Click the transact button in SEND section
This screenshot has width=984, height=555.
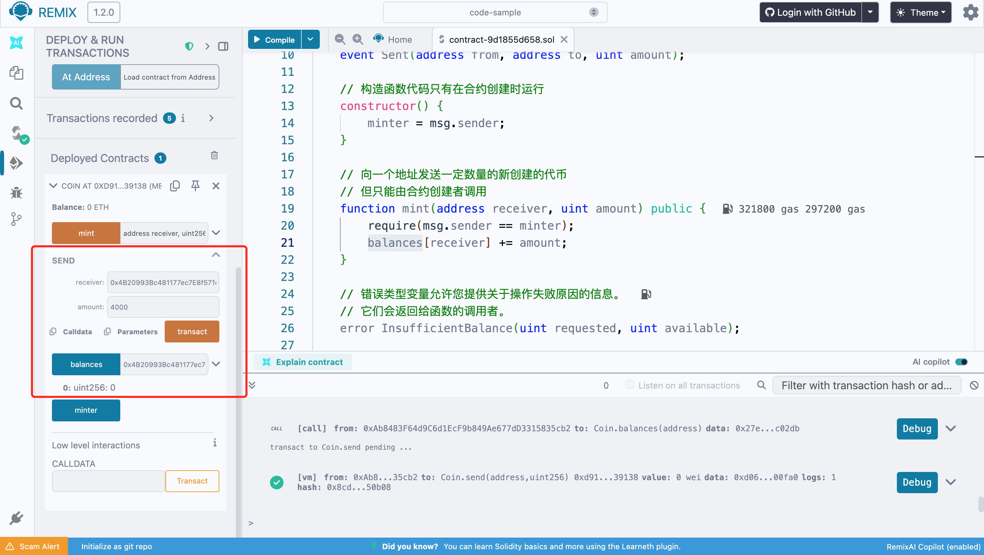point(192,331)
